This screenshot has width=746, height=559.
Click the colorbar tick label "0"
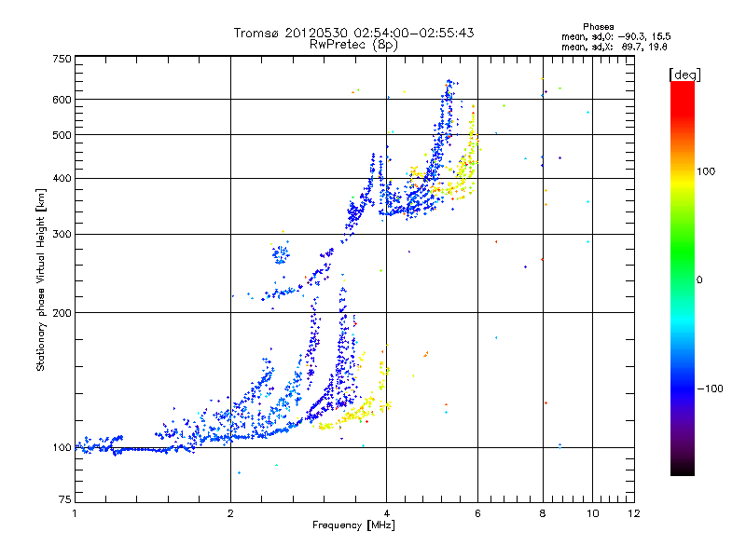(699, 280)
